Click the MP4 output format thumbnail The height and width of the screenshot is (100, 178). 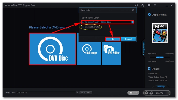tap(160, 33)
